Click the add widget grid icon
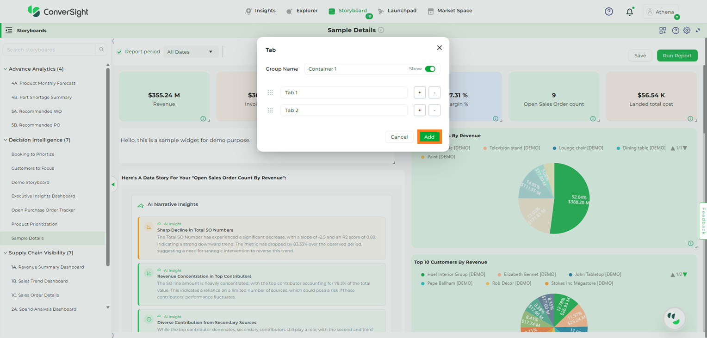This screenshot has width=707, height=338. click(663, 31)
